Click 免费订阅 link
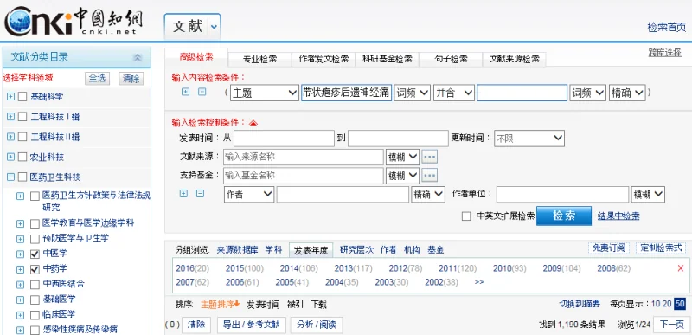The image size is (692, 335). (609, 248)
